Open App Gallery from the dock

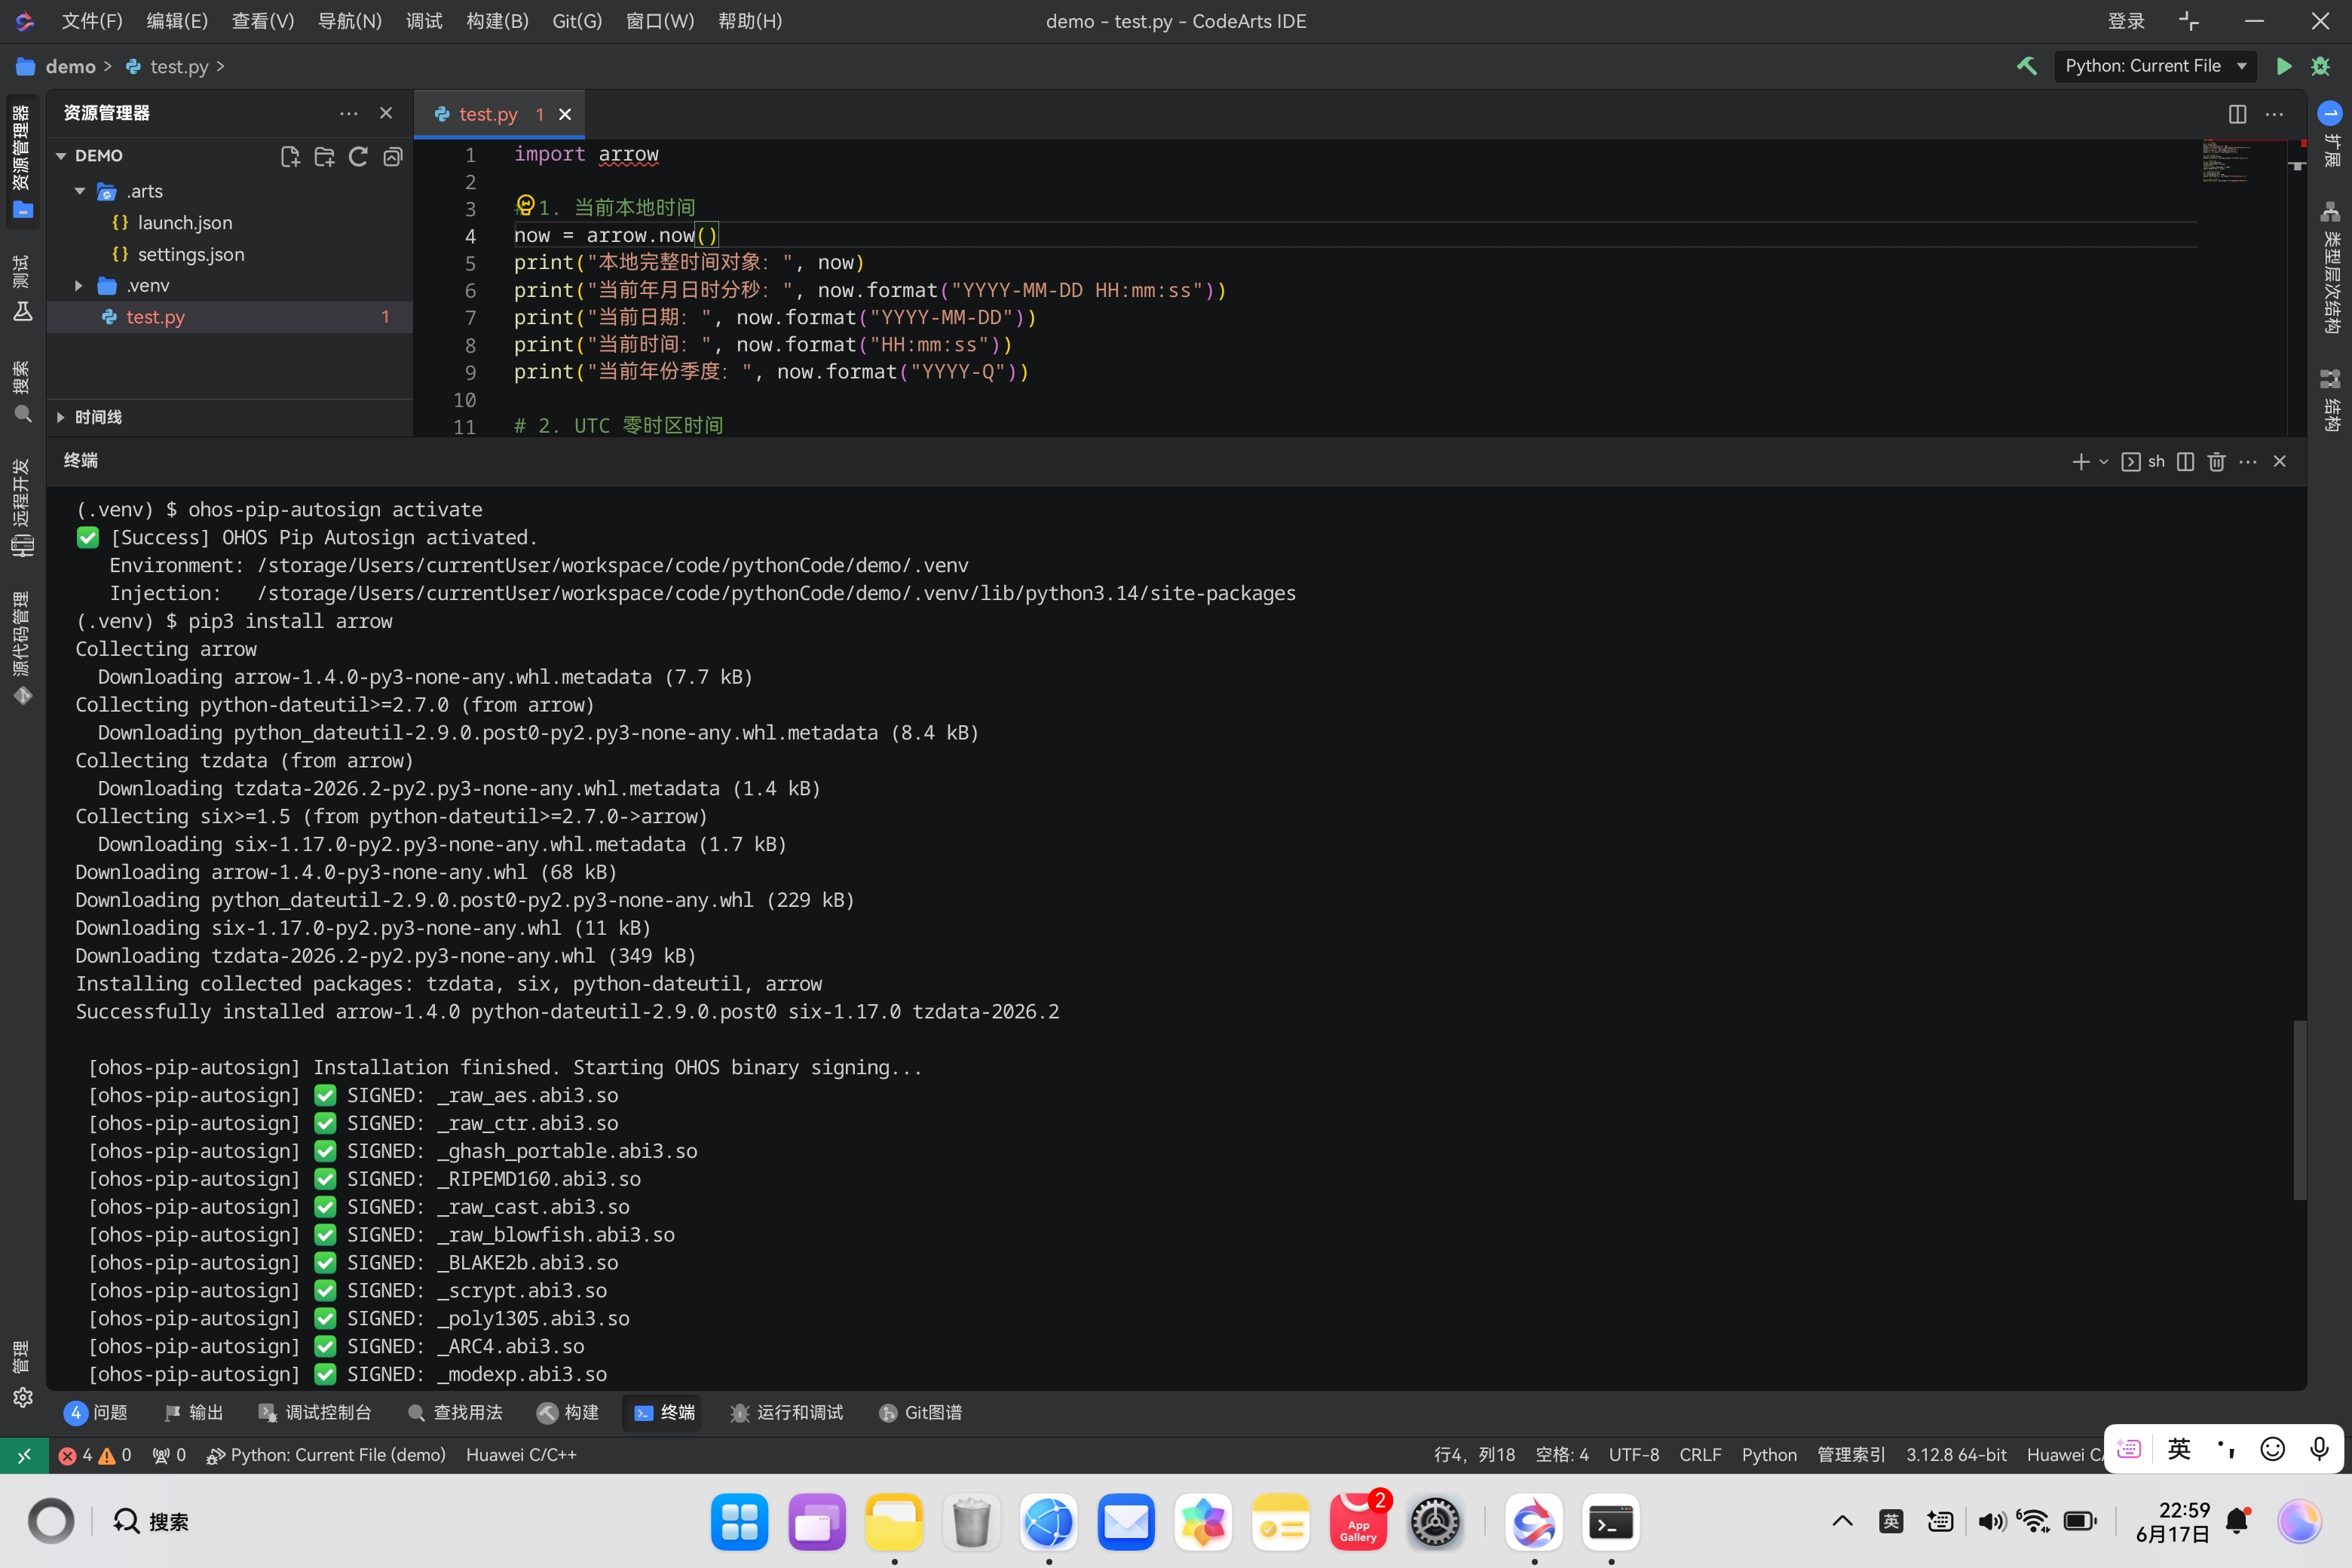pyautogui.click(x=1358, y=1522)
